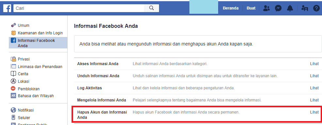Click description 'Hapus akun Facebook dan informasi Anda'
This screenshot has height=125, width=322.
coord(186,112)
